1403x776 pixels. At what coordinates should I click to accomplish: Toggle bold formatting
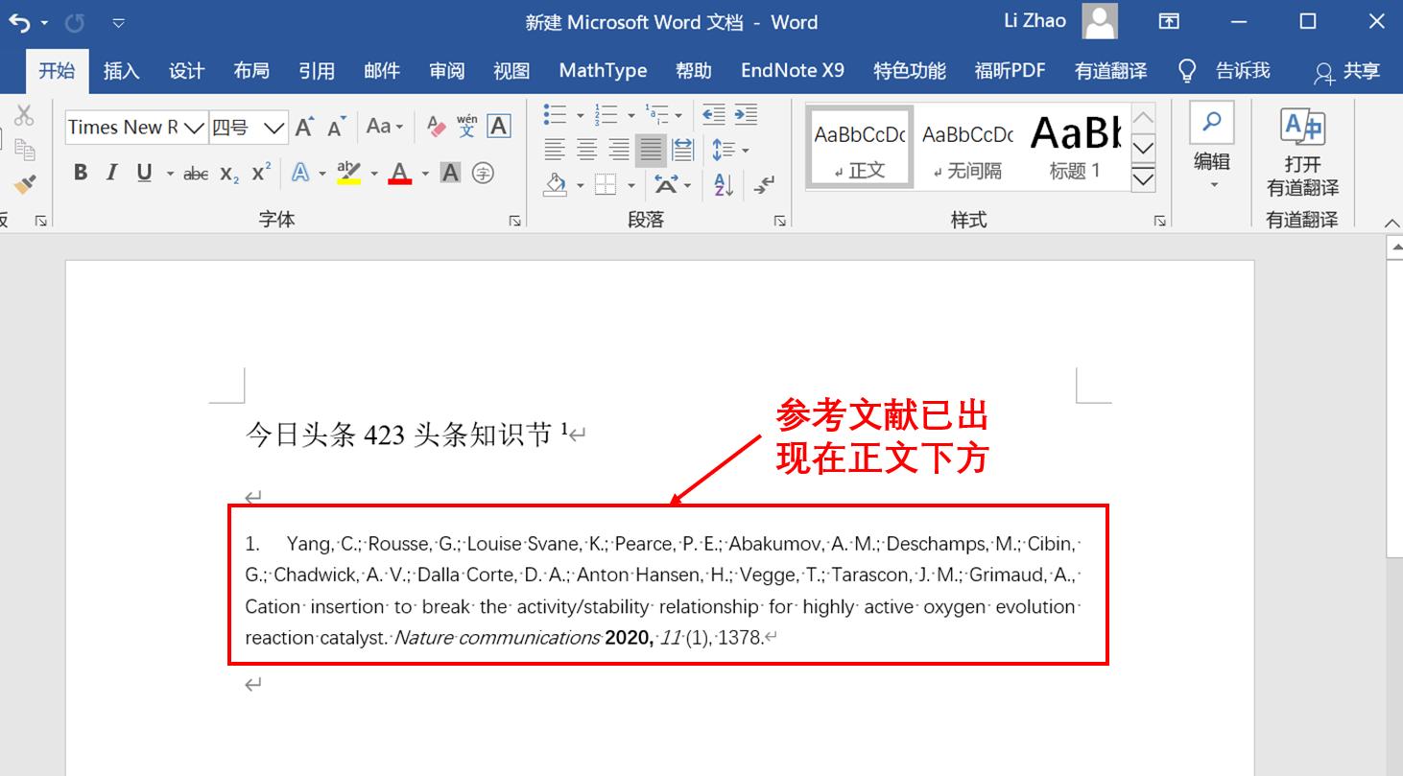point(80,174)
